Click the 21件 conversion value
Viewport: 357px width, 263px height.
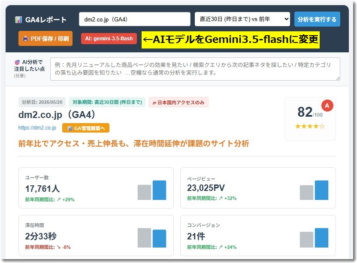tap(196, 236)
